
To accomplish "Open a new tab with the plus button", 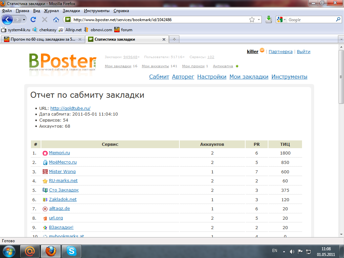I will 174,39.
